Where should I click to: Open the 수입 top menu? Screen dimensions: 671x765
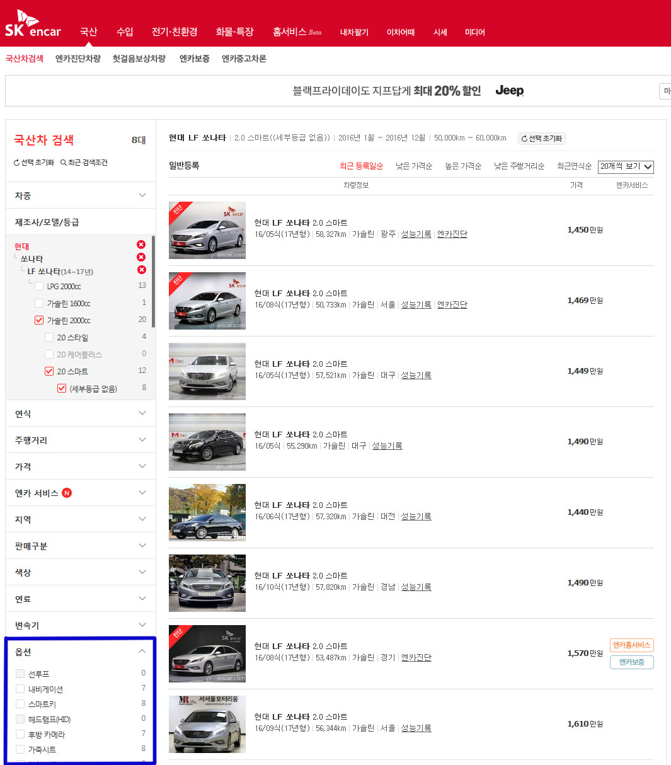point(125,32)
